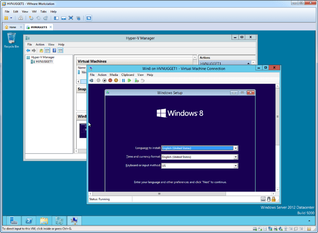The width and height of the screenshot is (318, 233).
Task: Launch PowerShell from the taskbar
Action: pyautogui.click(x=30, y=220)
